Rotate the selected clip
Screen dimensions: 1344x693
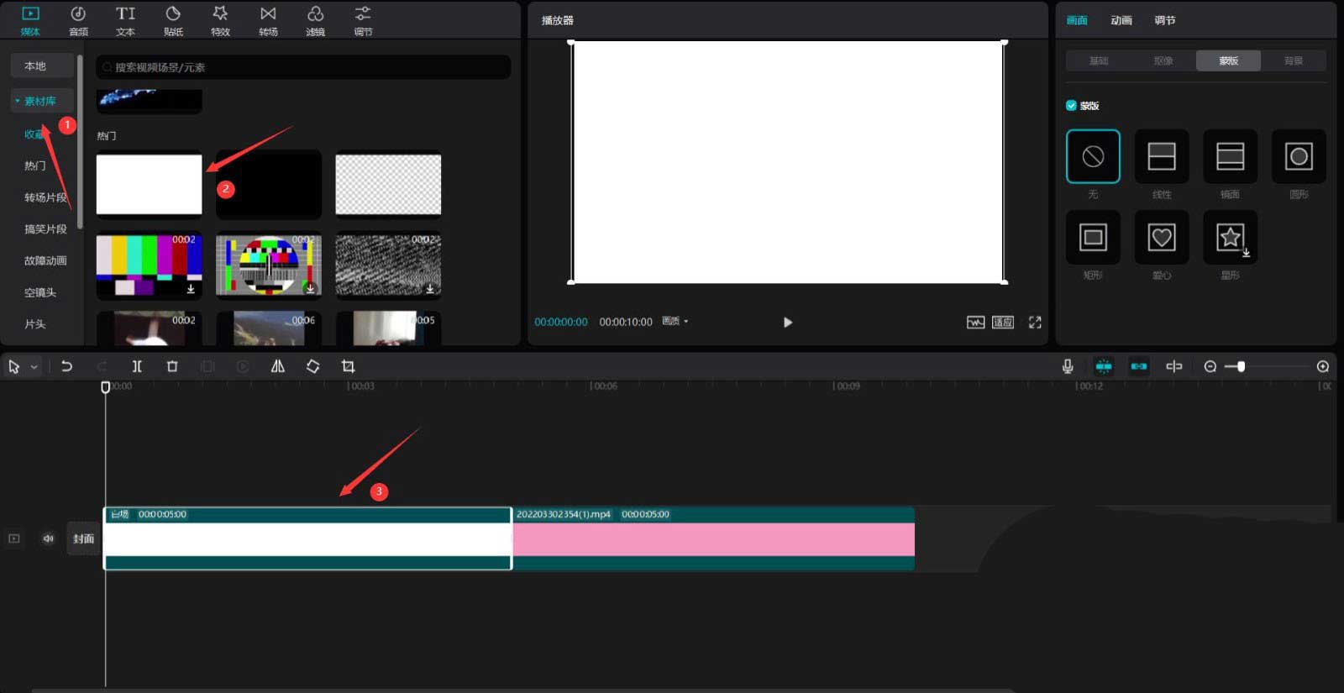312,366
